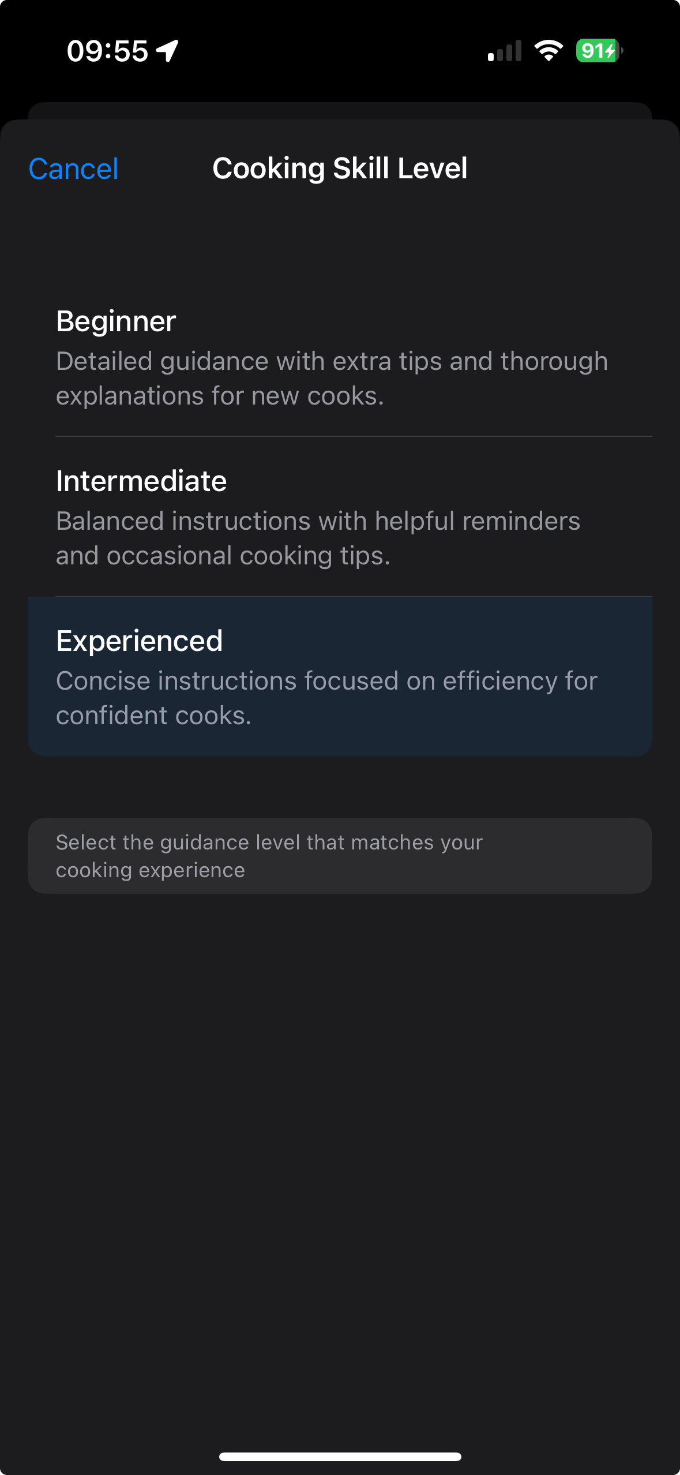The width and height of the screenshot is (680, 1475).
Task: Select the Intermediate skill level
Action: click(x=340, y=516)
